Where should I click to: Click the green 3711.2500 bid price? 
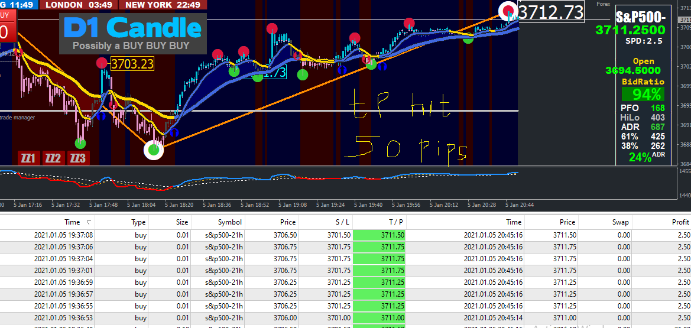[630, 30]
